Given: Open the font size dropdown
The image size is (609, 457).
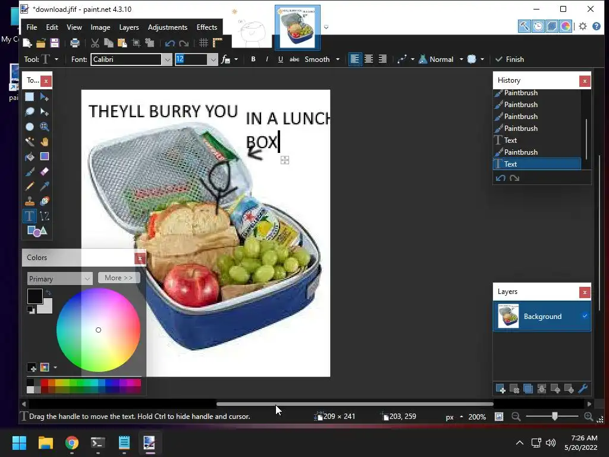Looking at the screenshot, I should tap(213, 60).
